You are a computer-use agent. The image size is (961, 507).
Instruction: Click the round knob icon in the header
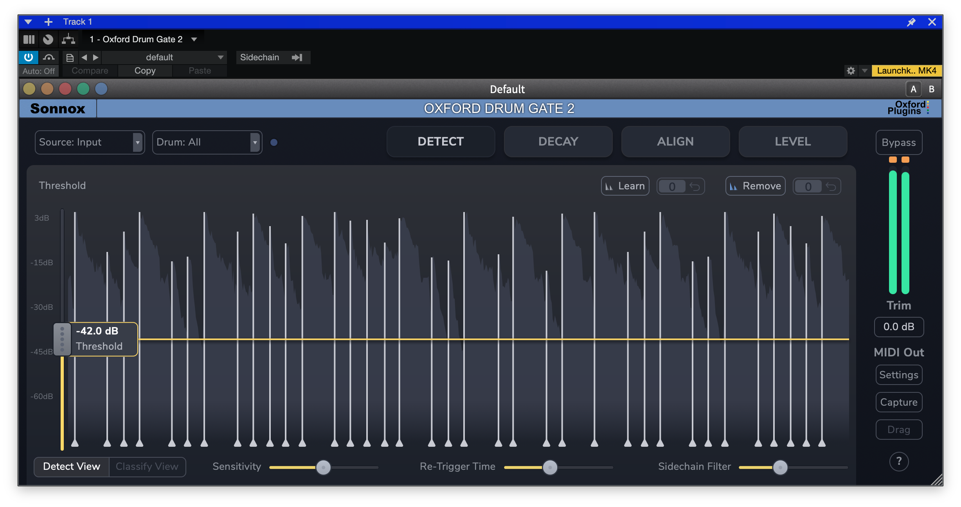coord(48,40)
